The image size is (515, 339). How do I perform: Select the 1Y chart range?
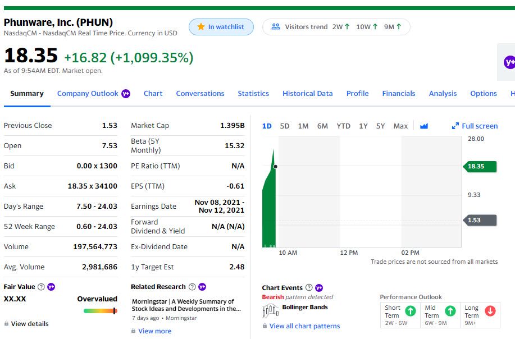point(363,126)
